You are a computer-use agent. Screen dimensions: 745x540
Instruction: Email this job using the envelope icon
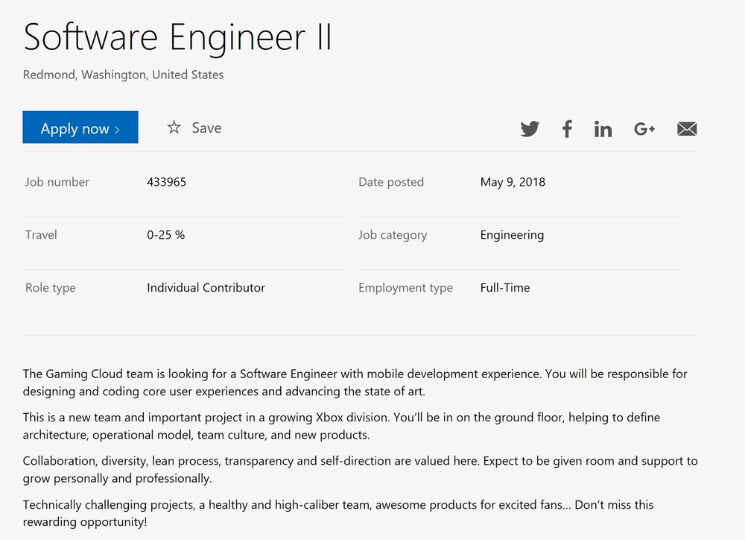coord(687,129)
